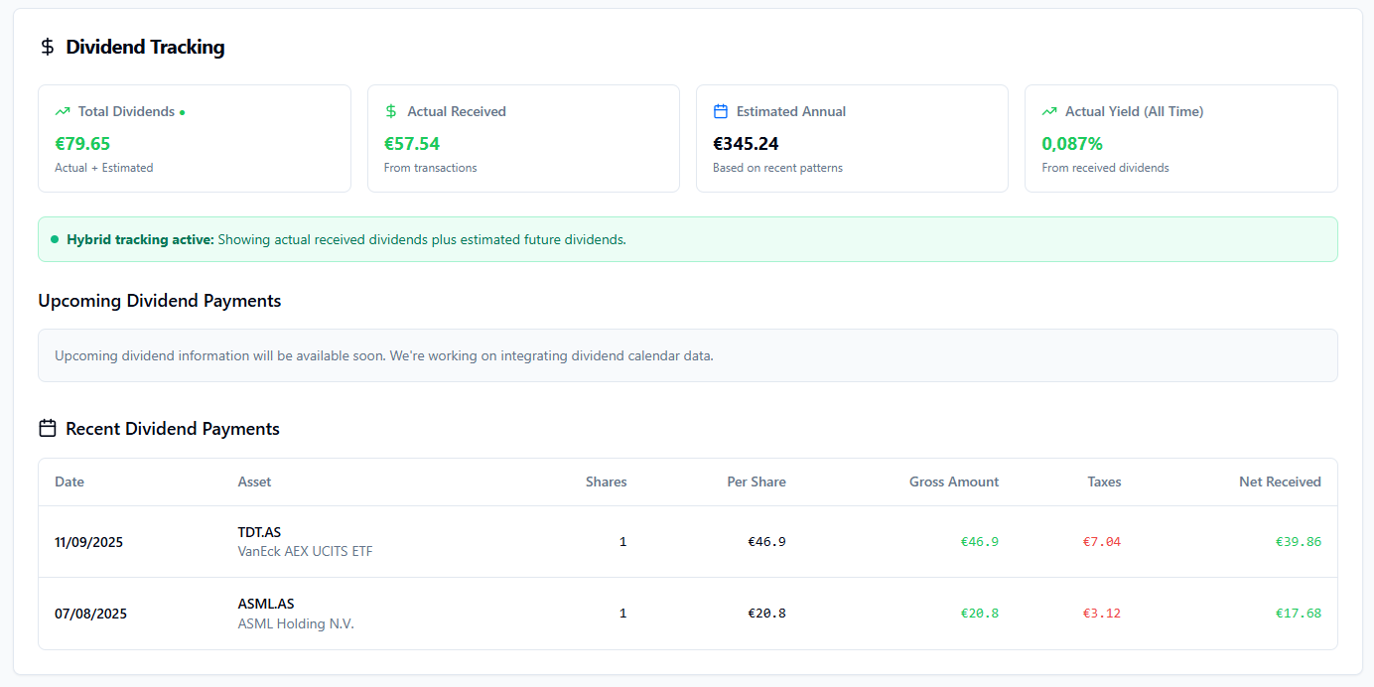Click the €345.24 estimated annual value
This screenshot has width=1374, height=687.
[746, 143]
